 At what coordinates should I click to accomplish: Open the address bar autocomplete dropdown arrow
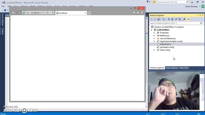coord(50,13)
